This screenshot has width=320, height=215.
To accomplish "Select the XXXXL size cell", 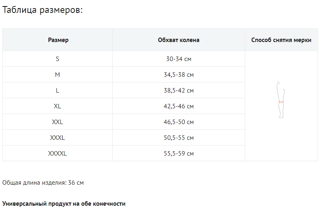I will coord(57,154).
